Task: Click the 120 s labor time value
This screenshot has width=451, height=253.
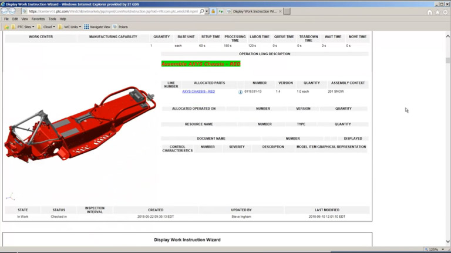Action: coord(252,46)
